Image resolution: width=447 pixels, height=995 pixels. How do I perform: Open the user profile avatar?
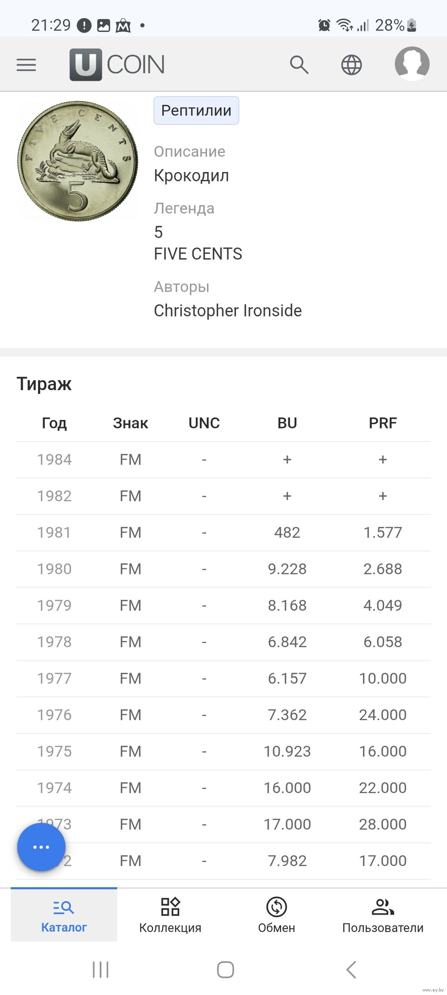[x=412, y=64]
